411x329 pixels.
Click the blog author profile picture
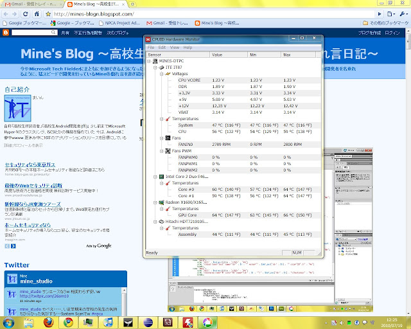click(17, 108)
